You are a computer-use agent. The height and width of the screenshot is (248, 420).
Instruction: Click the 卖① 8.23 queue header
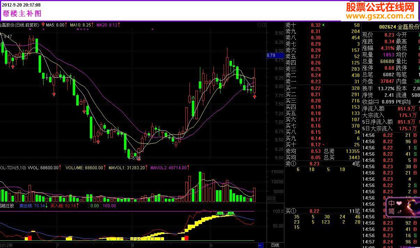pyautogui.click(x=322, y=164)
